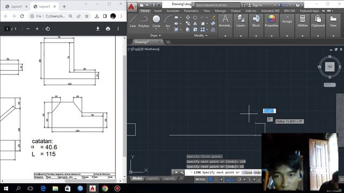Screen dimensions: 344x193
Task: Select the Arc tool
Action: [x=168, y=21]
